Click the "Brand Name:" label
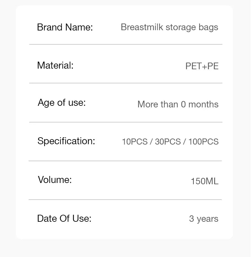Screen dimensions: 251x257 pos(65,27)
